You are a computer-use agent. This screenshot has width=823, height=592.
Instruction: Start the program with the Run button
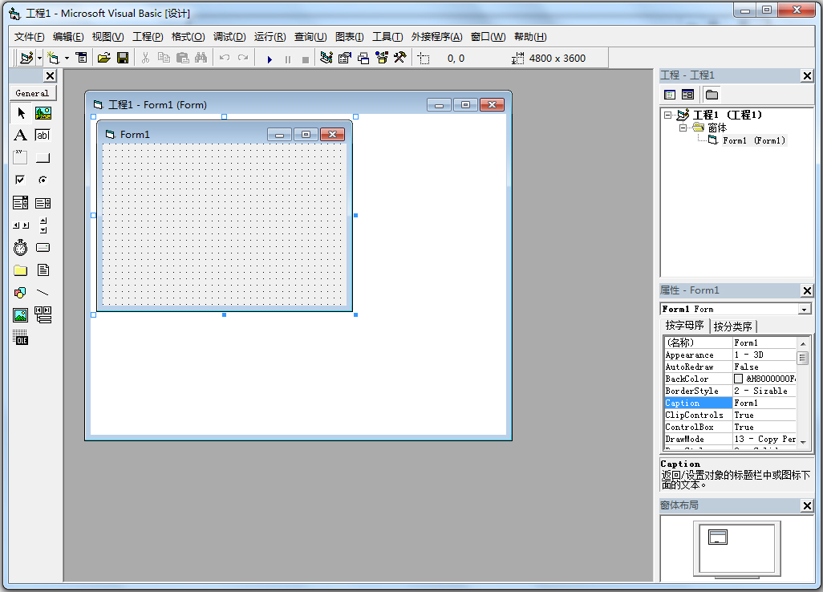[269, 57]
